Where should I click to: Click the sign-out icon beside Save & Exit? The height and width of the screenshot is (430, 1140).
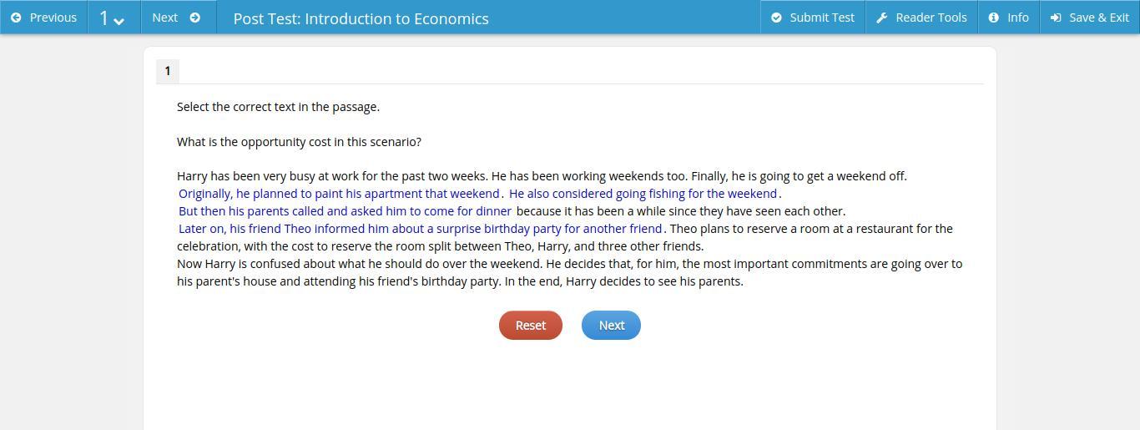point(1056,18)
